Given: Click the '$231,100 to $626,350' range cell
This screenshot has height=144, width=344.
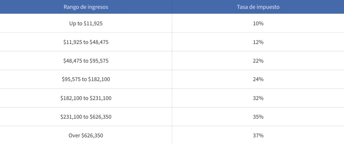Looking at the screenshot, I should coord(86,117).
